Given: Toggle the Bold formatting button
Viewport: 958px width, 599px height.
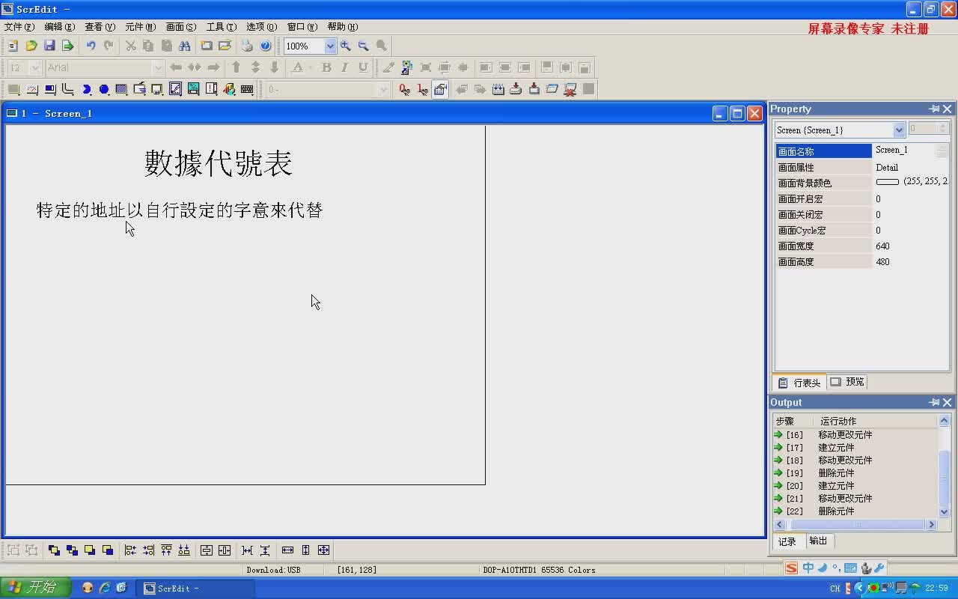Looking at the screenshot, I should 326,67.
